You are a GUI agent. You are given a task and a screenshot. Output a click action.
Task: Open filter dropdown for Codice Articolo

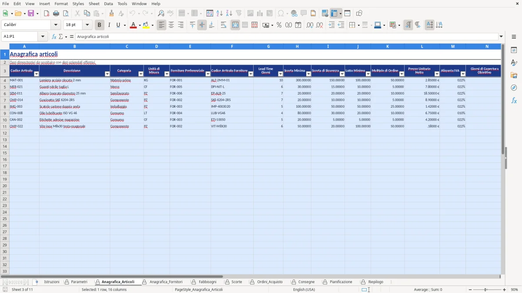[x=36, y=74]
